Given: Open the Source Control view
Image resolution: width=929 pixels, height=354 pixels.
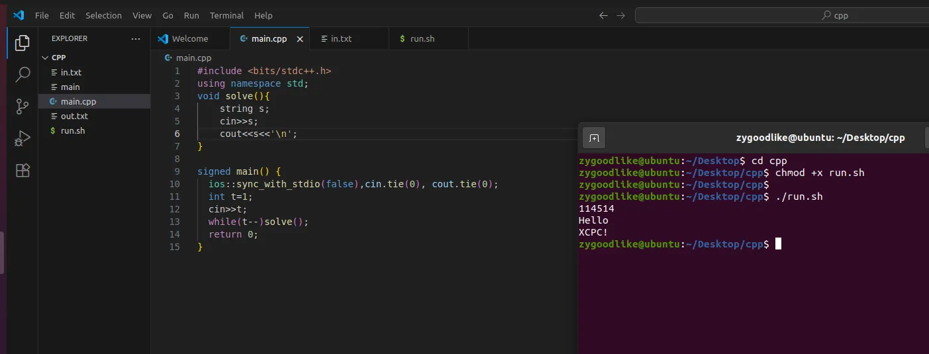Looking at the screenshot, I should coord(23,107).
